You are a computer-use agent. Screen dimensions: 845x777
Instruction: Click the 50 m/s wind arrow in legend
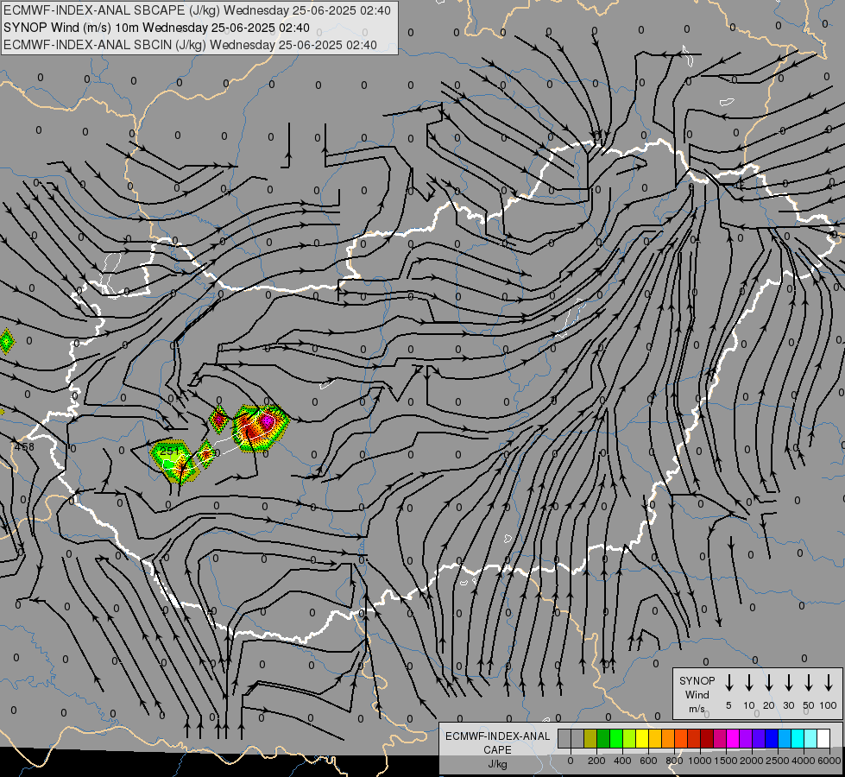[809, 683]
